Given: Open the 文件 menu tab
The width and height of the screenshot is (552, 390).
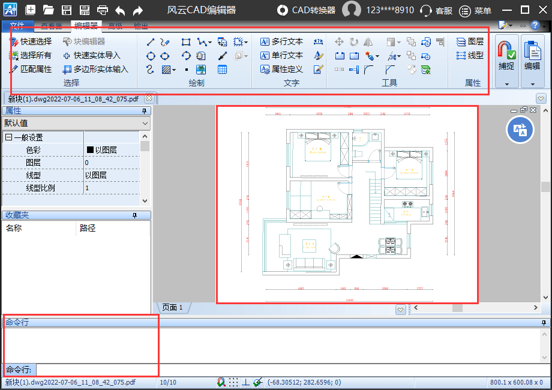Looking at the screenshot, I should tap(17, 26).
